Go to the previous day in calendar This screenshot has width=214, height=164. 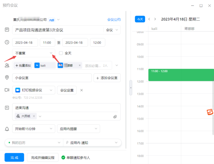tap(149, 19)
